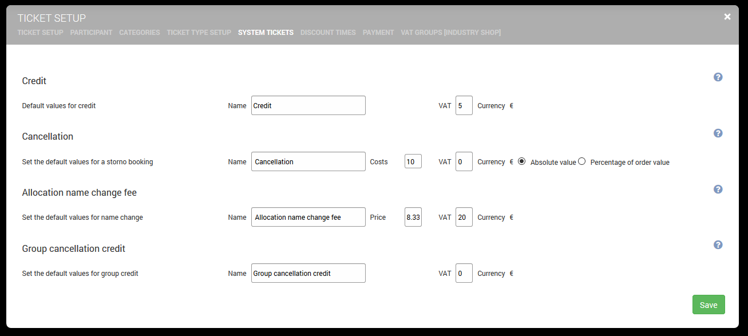Close the Ticket Setup dialog
Viewport: 748px width, 336px height.
[727, 17]
